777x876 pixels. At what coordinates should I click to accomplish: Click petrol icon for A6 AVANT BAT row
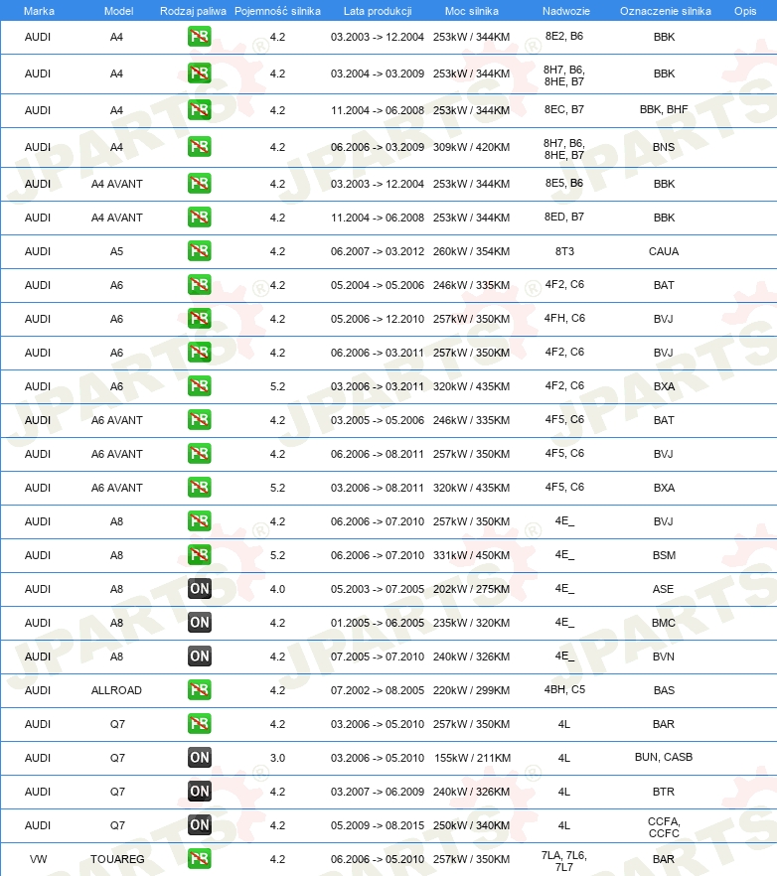pos(200,419)
